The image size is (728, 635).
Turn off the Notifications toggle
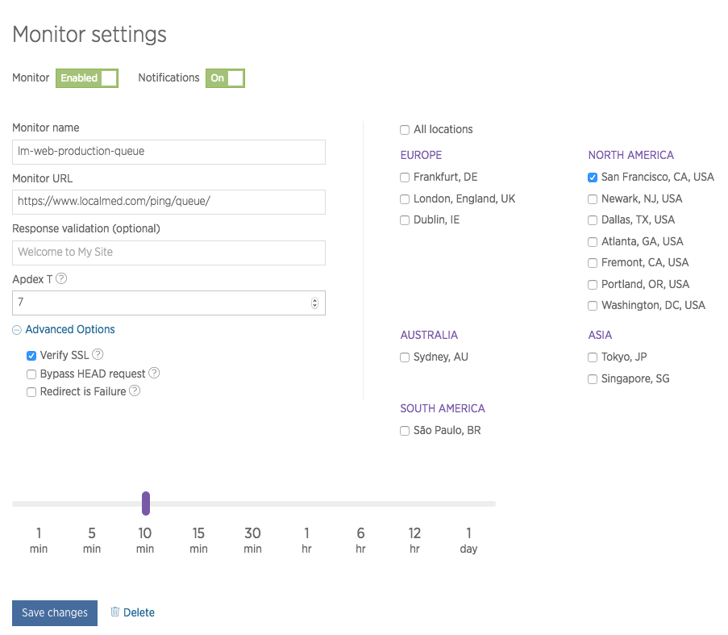[225, 78]
